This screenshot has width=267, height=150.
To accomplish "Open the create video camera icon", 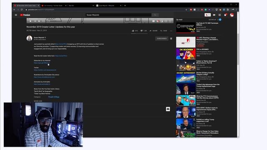I will tap(214, 15).
